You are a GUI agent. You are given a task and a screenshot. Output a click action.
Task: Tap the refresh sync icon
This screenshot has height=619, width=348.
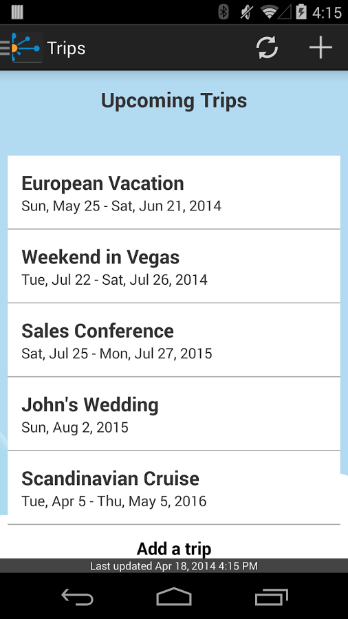pyautogui.click(x=267, y=47)
